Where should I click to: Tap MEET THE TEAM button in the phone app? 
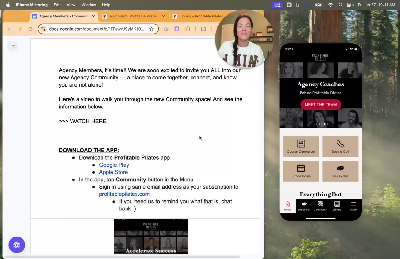click(x=321, y=104)
